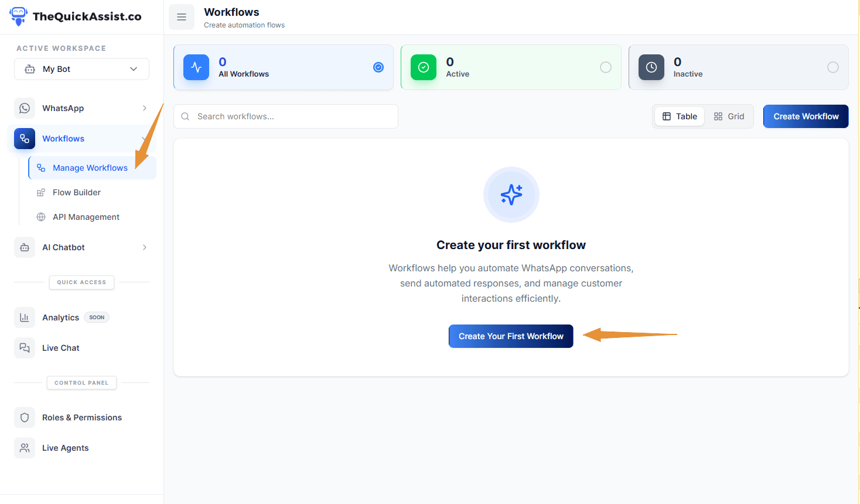Click the API Management globe icon
Image resolution: width=860 pixels, height=504 pixels.
click(40, 216)
